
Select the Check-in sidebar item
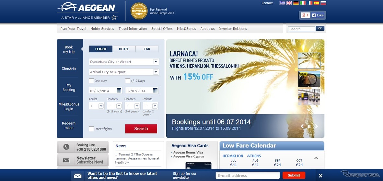pyautogui.click(x=69, y=69)
